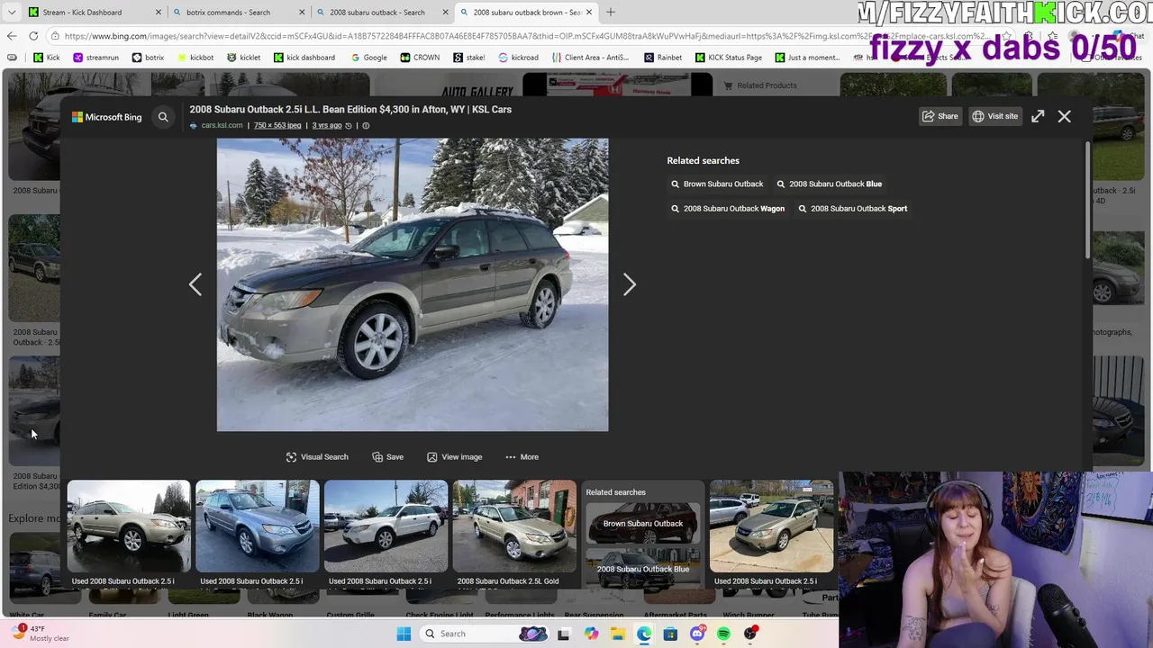Reload the page with refresh button

[x=33, y=36]
